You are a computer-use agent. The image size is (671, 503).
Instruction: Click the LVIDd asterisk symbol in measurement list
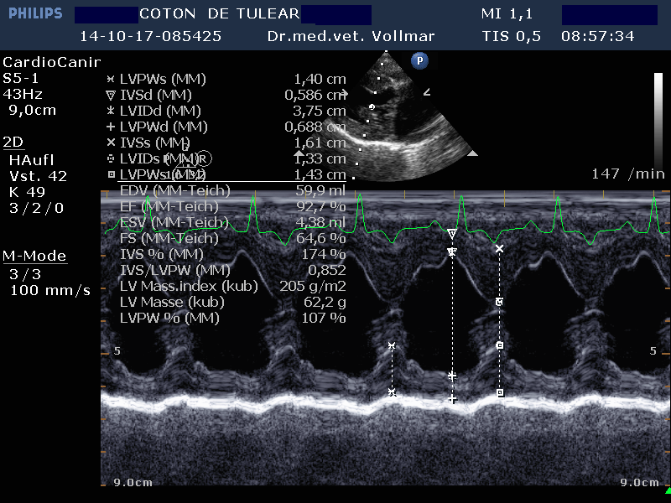point(111,111)
